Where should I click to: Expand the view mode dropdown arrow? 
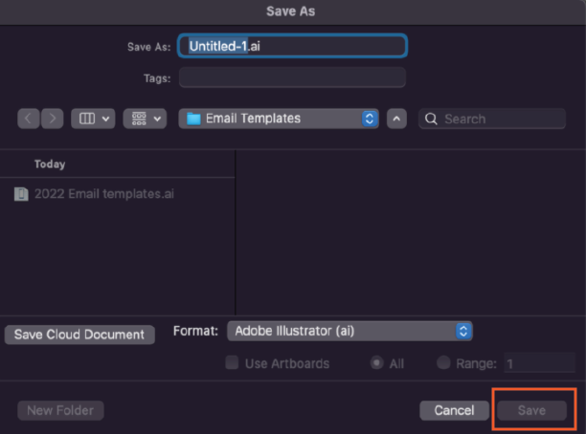pyautogui.click(x=106, y=119)
